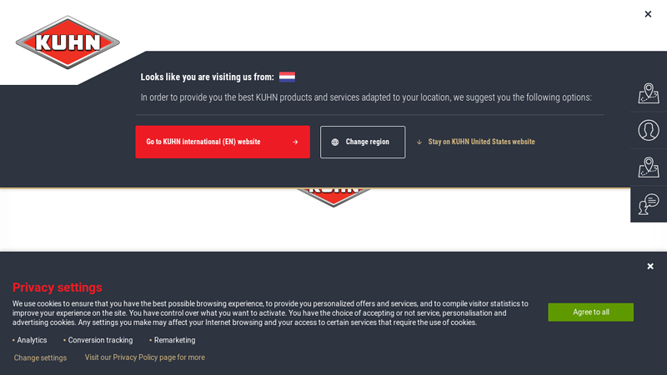Image resolution: width=667 pixels, height=375 pixels.
Task: Click the globe icon beside Change region
Action: click(335, 142)
